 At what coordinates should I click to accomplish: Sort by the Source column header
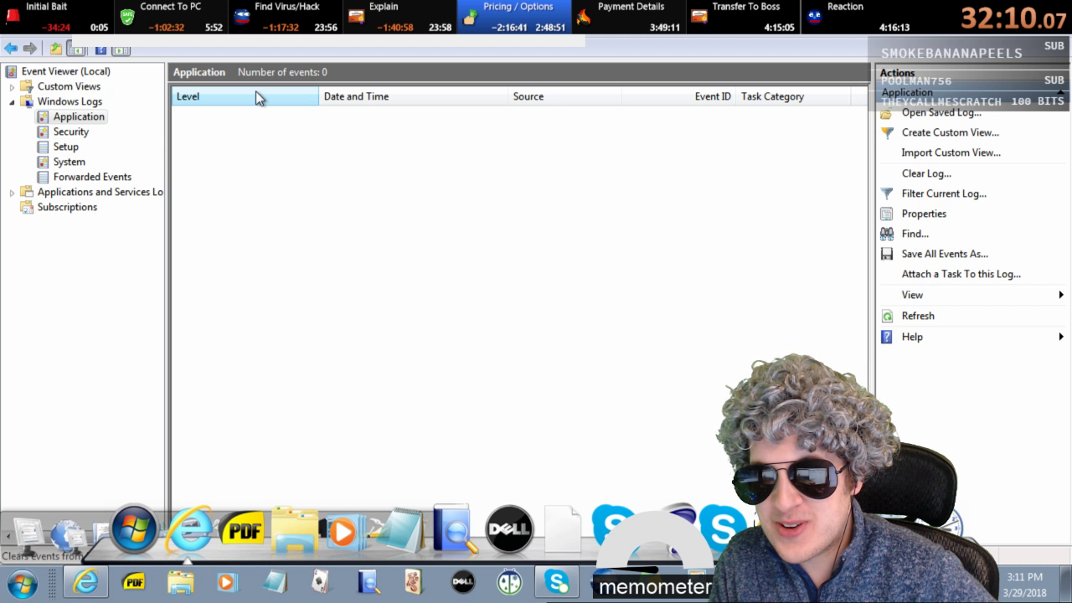pos(564,96)
